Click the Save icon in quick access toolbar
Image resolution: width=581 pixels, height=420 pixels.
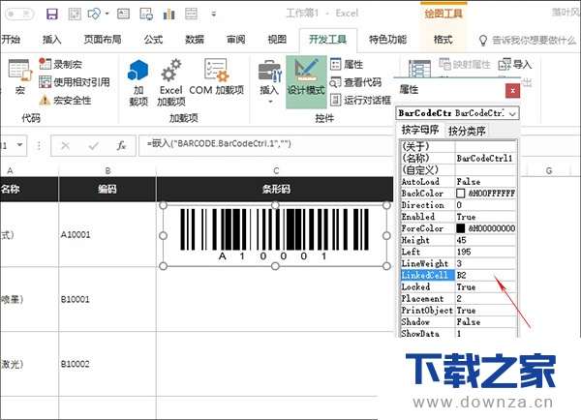52,15
